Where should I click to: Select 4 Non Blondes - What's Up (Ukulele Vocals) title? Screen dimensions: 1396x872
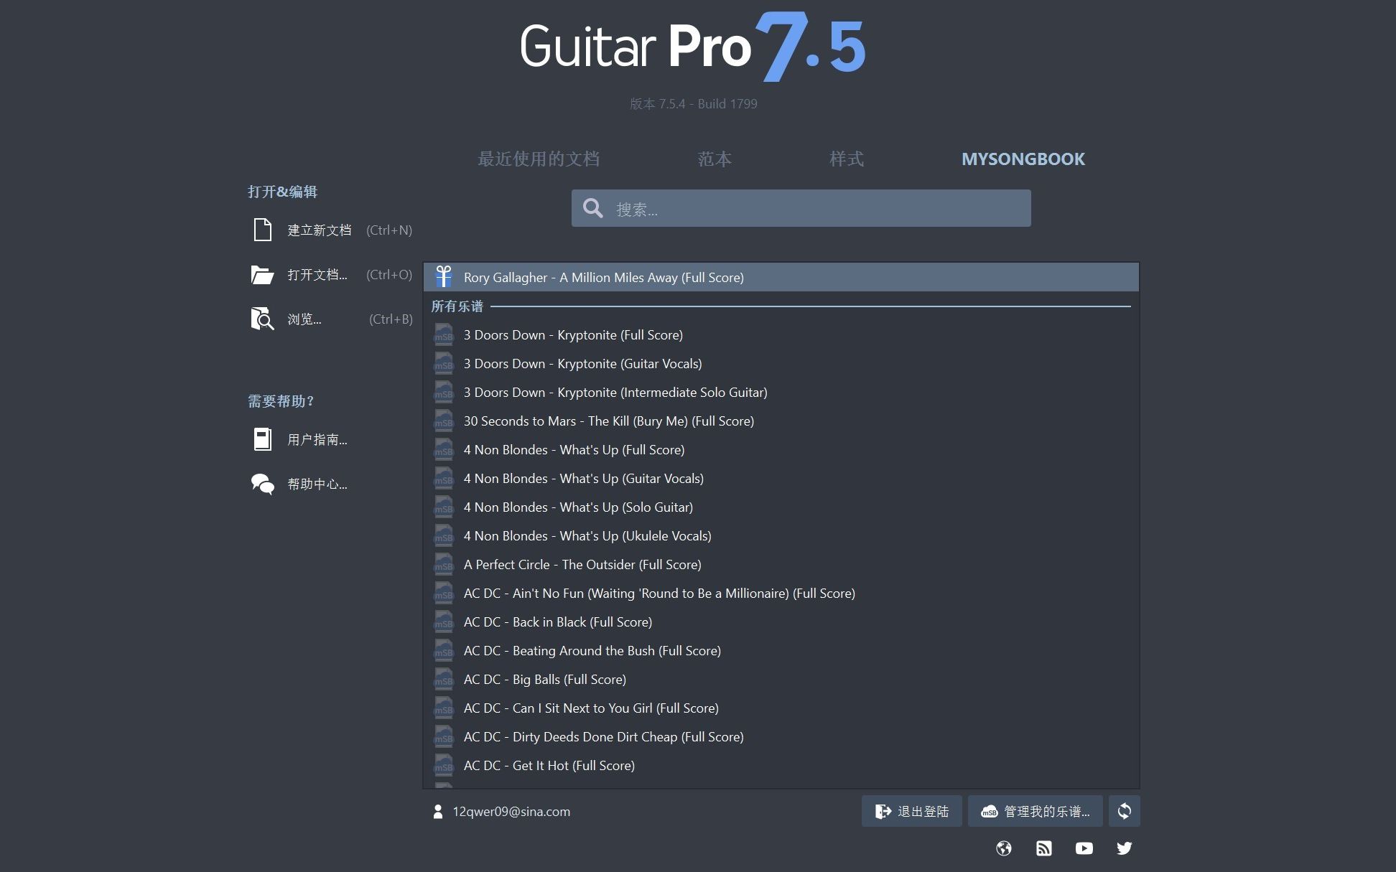click(587, 536)
